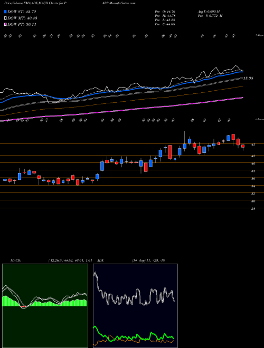Select the 'DOW MT: 40.43' legend label
This screenshot has width=264, height=348.
pyautogui.click(x=22, y=18)
